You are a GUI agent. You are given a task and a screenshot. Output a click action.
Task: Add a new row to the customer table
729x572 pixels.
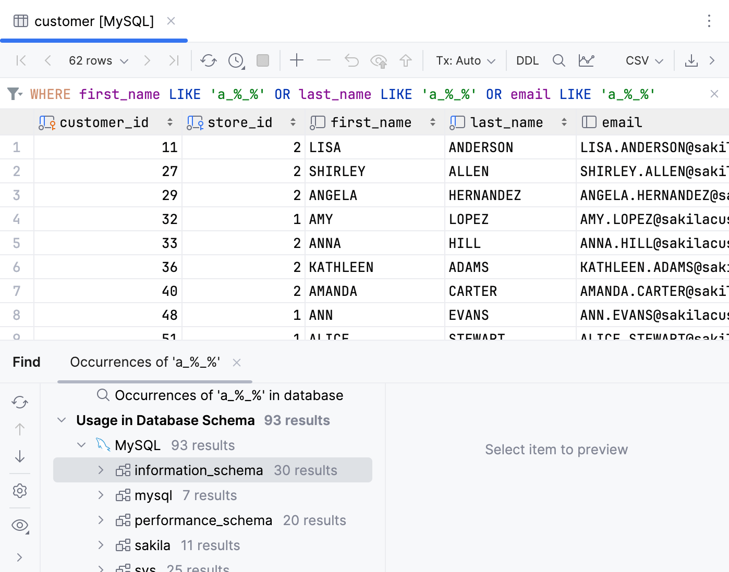click(297, 60)
